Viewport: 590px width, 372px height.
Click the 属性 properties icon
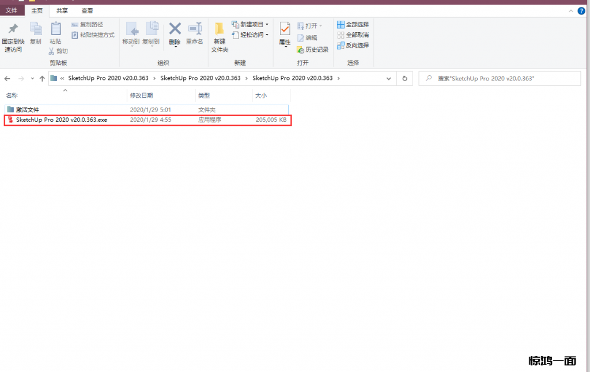[285, 29]
